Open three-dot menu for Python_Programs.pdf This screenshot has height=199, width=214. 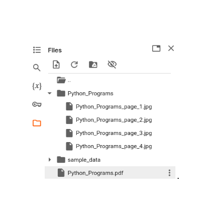tap(169, 173)
